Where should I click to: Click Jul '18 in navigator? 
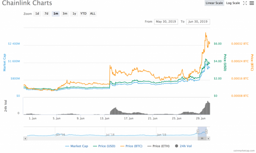pos(110,135)
